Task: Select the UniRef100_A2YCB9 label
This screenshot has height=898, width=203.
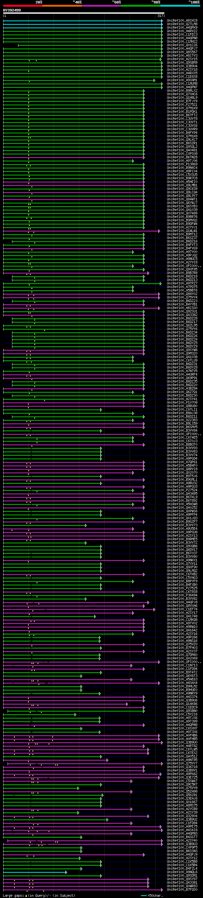Action: point(182,809)
